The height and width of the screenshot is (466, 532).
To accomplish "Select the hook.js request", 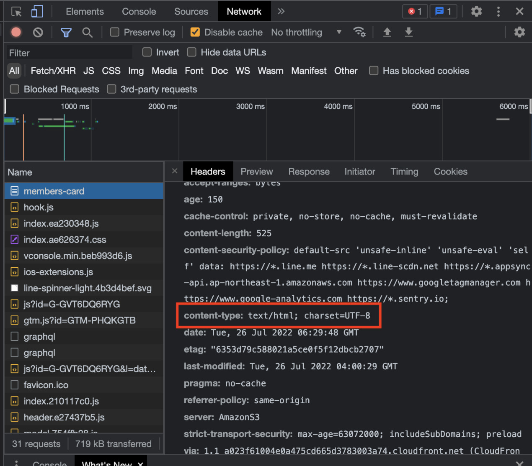I will tap(38, 207).
